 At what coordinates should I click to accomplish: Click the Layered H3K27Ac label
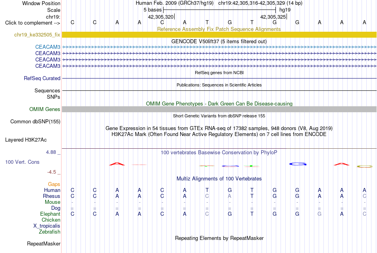(26, 140)
